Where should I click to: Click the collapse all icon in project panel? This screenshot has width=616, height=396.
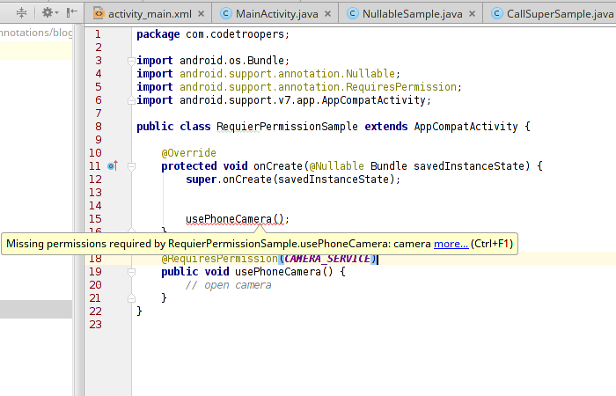(21, 13)
